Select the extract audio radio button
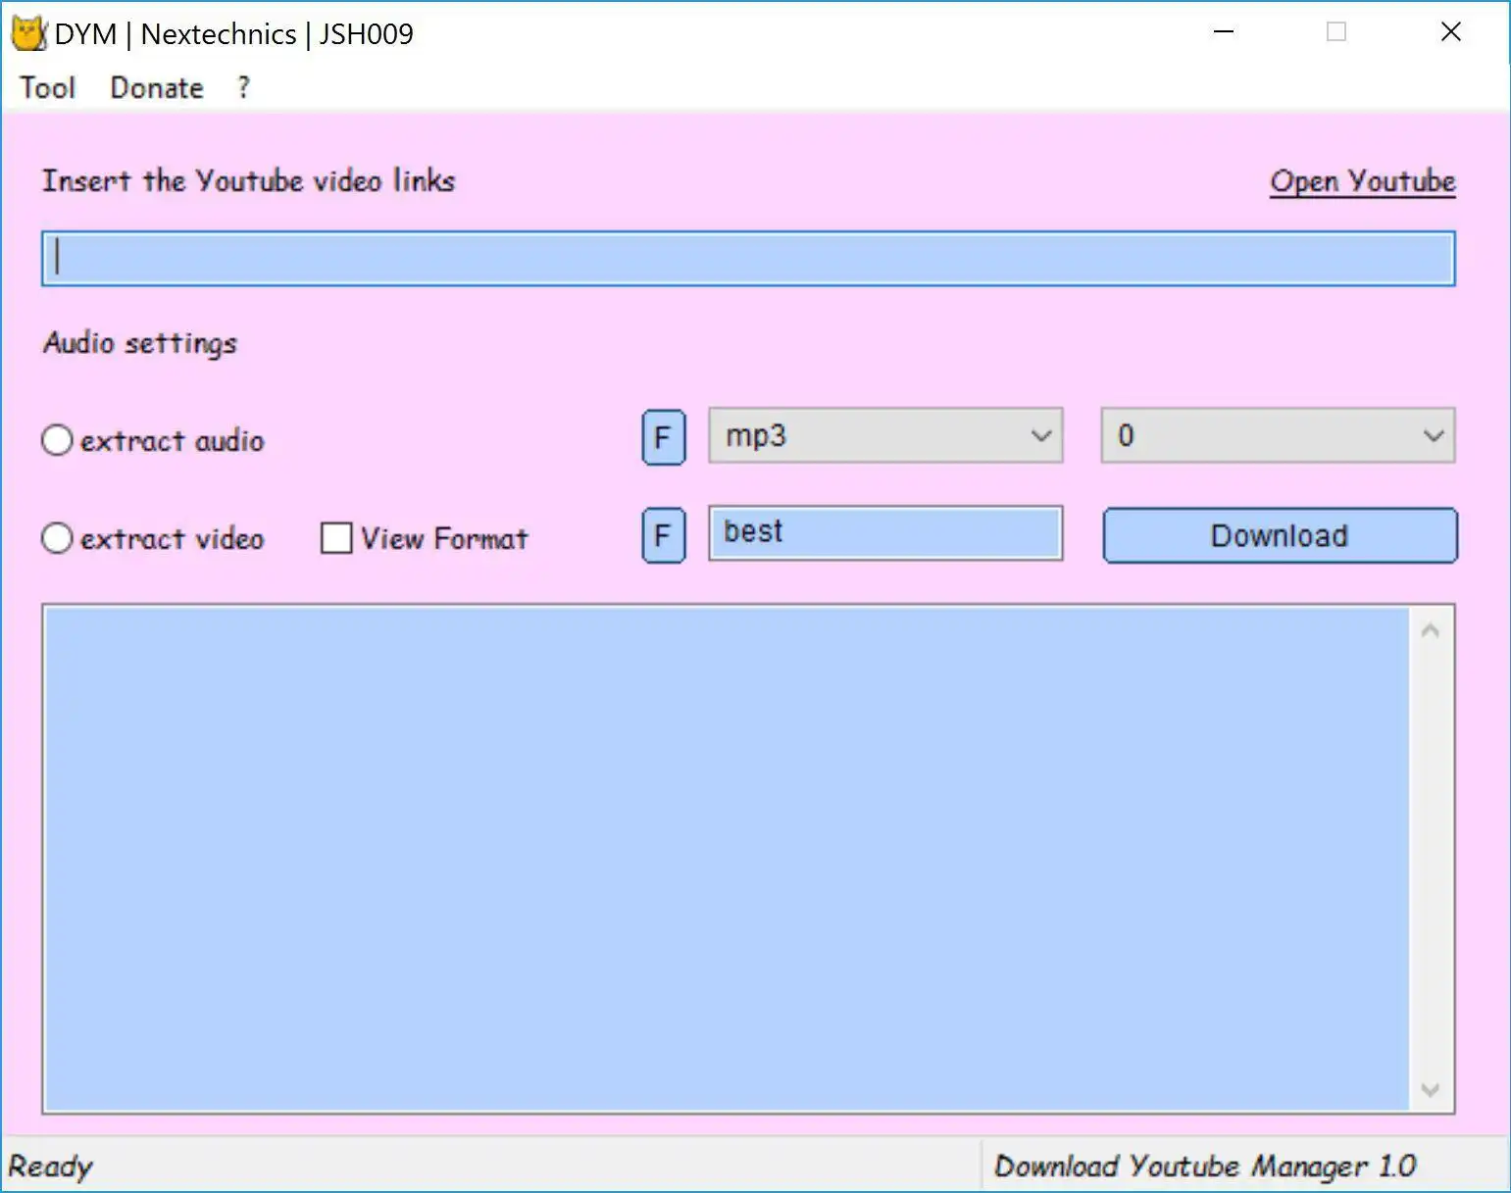 coord(57,440)
